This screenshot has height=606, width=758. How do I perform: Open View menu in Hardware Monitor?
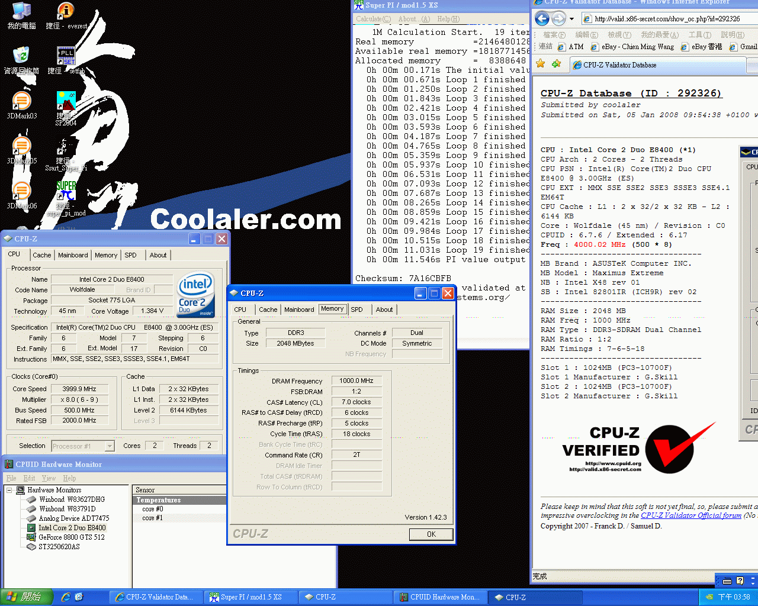tap(49, 478)
